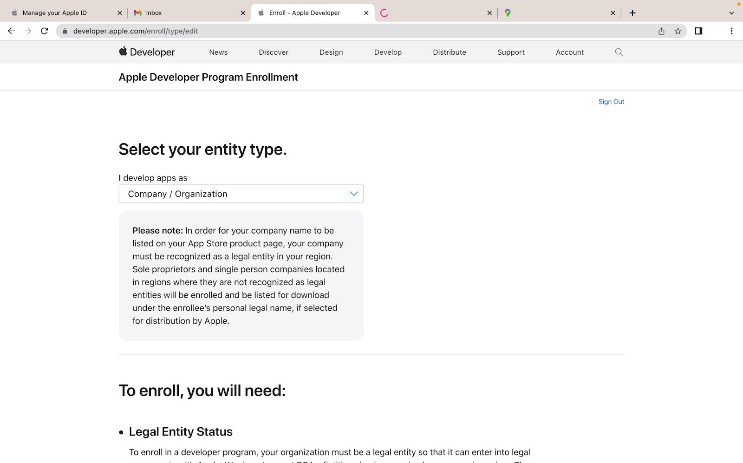The height and width of the screenshot is (463, 743).
Task: Close the Google Maps tab
Action: coord(613,13)
